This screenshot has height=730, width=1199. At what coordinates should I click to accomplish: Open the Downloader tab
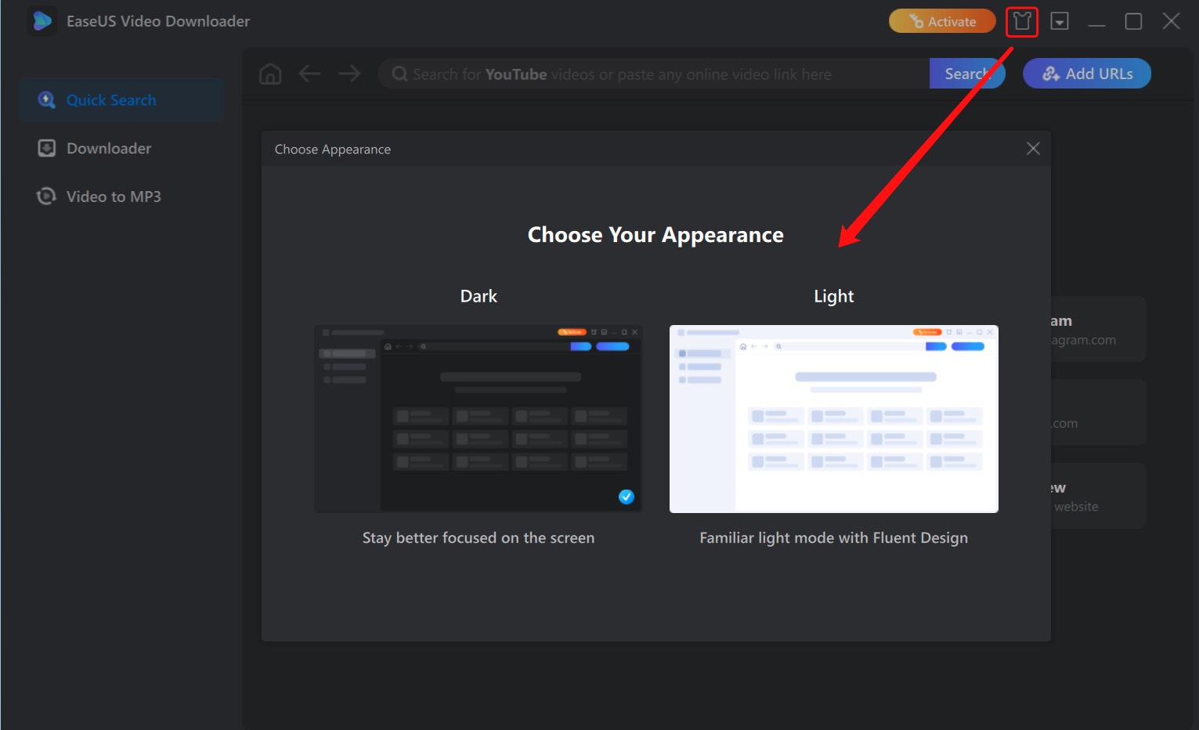[121, 148]
